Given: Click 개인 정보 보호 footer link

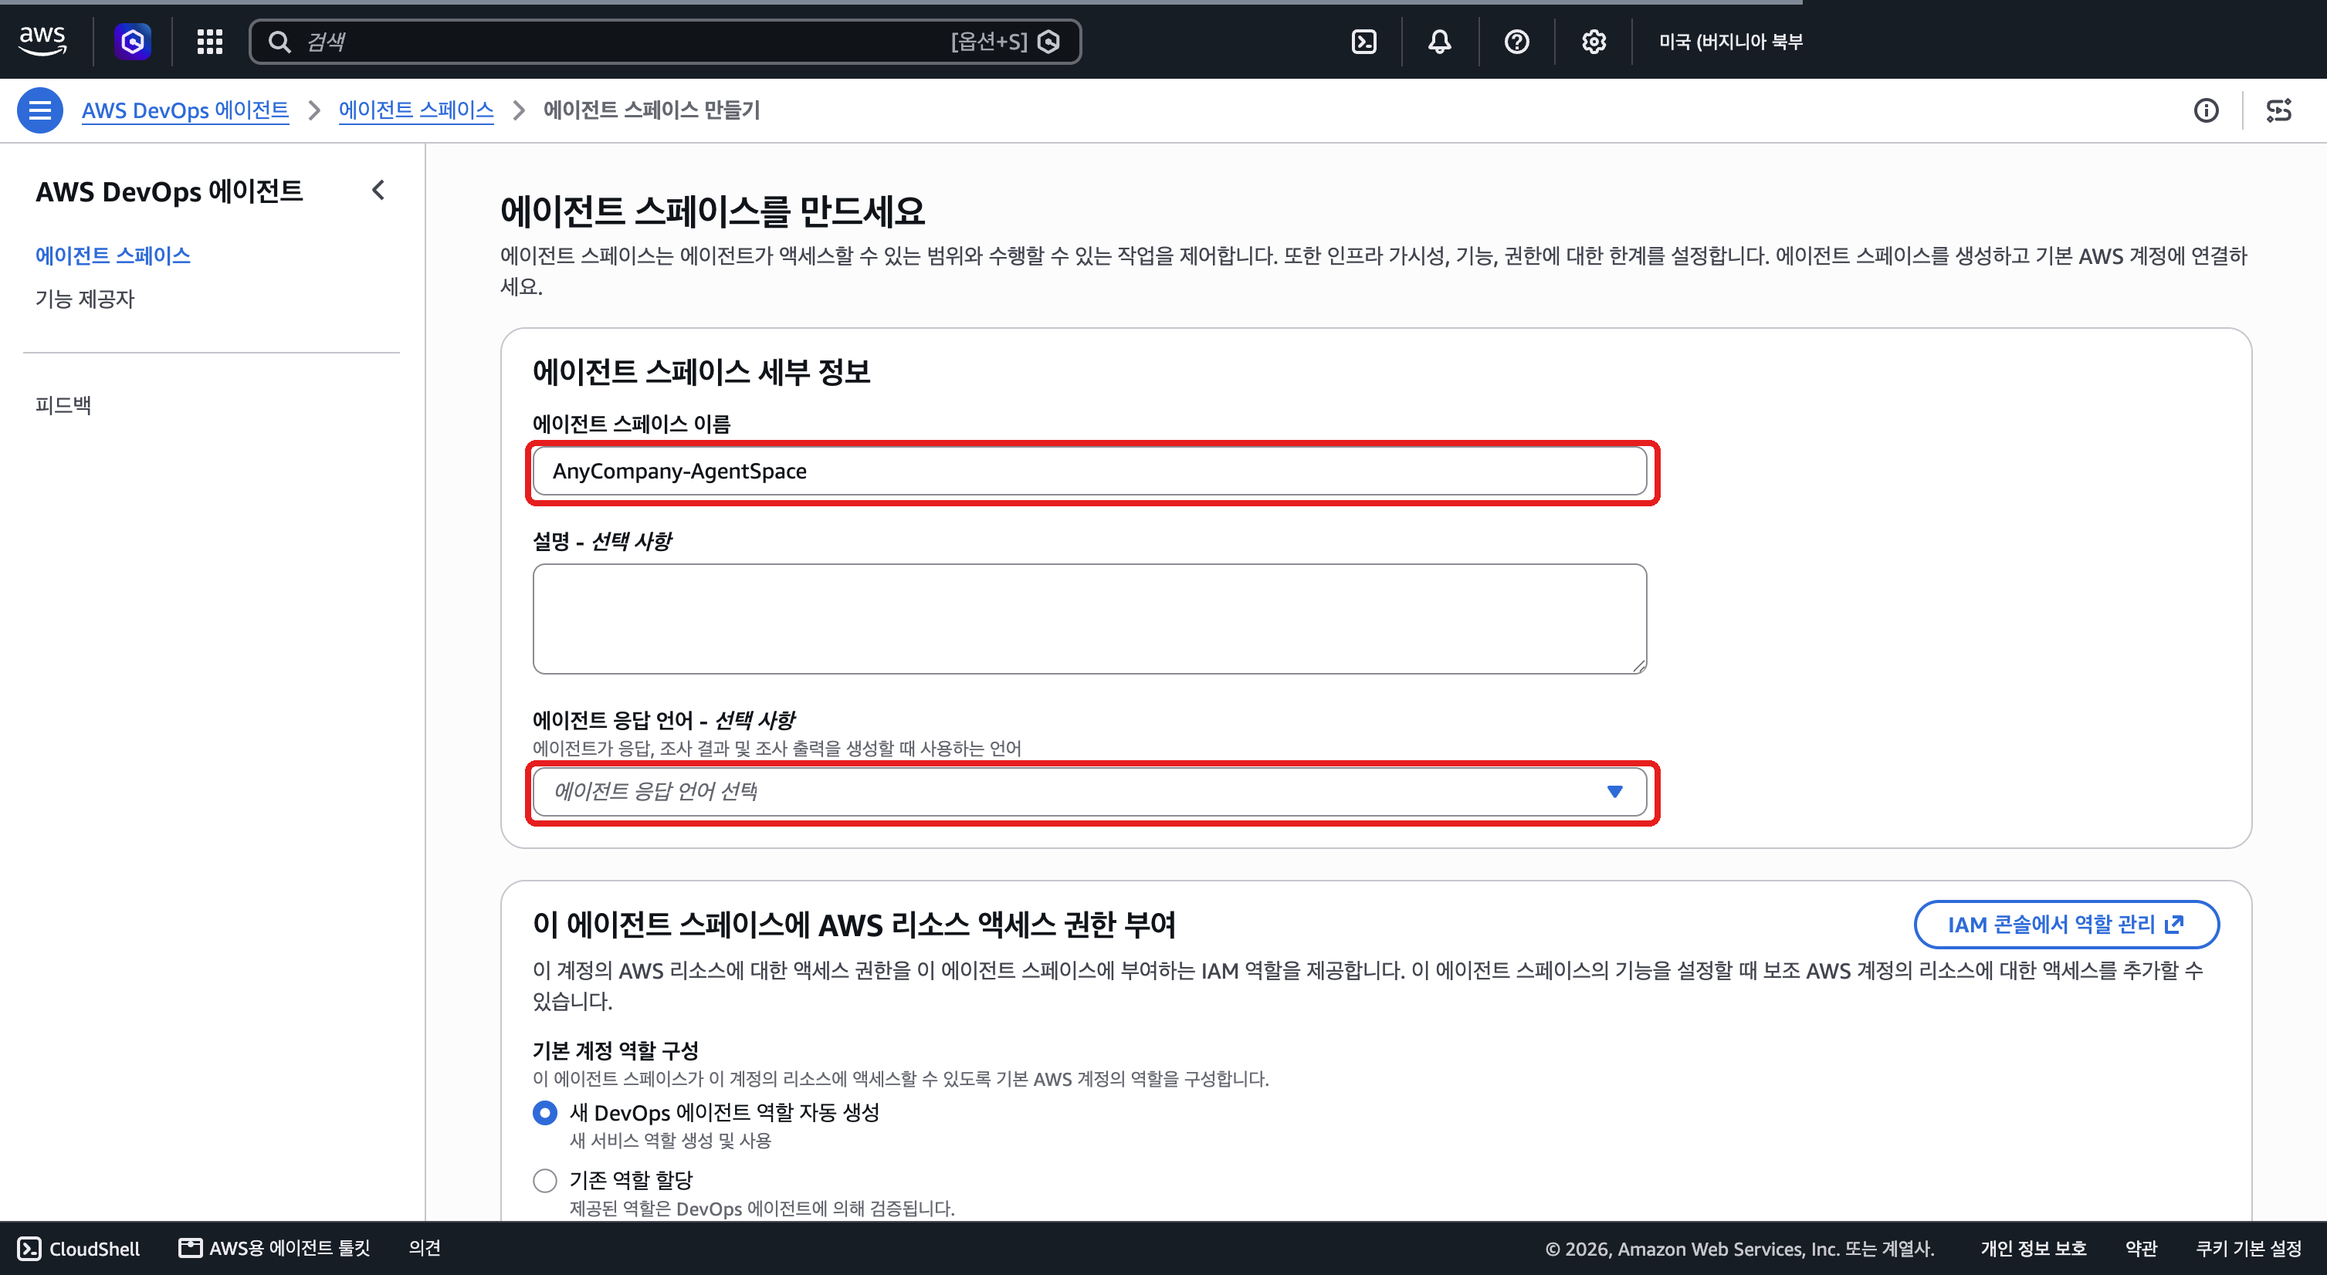Looking at the screenshot, I should (2034, 1248).
